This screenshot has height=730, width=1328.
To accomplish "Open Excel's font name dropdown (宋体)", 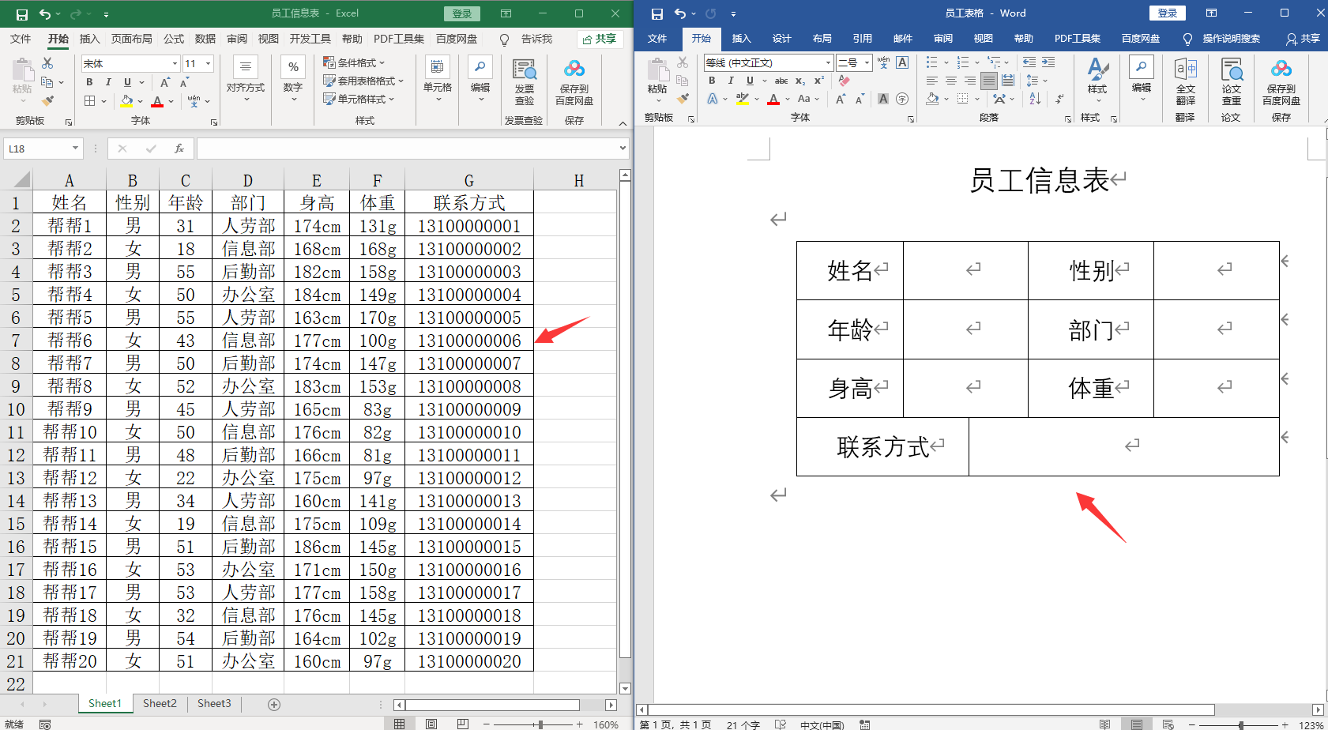I will point(175,63).
